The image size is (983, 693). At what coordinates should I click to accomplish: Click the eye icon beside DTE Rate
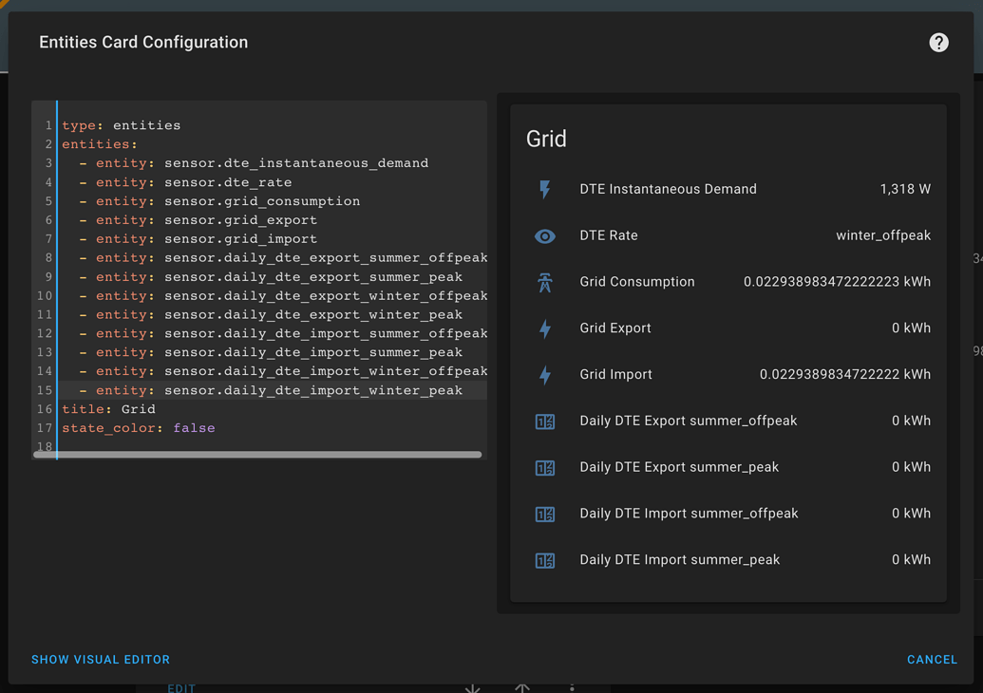pyautogui.click(x=544, y=235)
